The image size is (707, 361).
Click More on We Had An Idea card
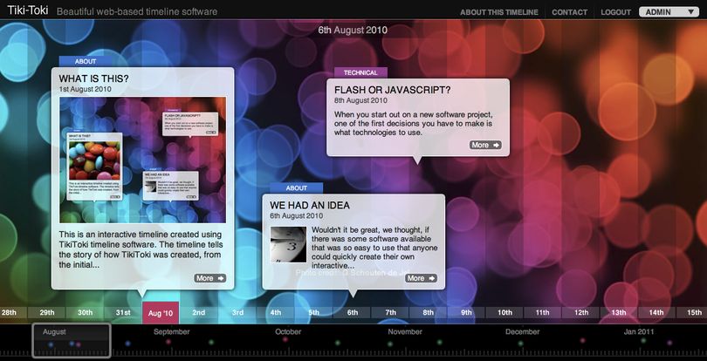(421, 278)
